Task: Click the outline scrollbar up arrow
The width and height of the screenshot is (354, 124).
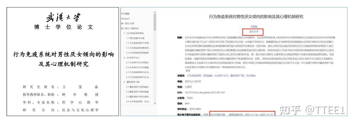Action: click(155, 13)
